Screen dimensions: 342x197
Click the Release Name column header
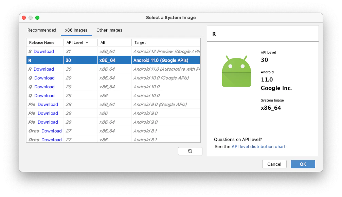pyautogui.click(x=45, y=42)
